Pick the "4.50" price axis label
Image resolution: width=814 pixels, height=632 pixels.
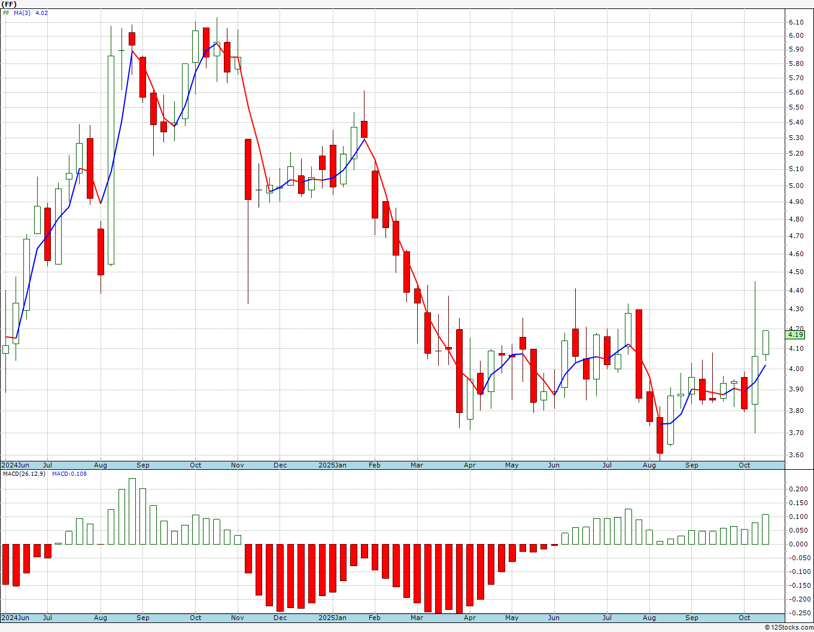[x=795, y=272]
